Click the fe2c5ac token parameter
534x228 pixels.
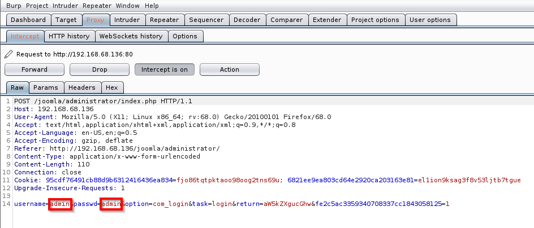382,204
